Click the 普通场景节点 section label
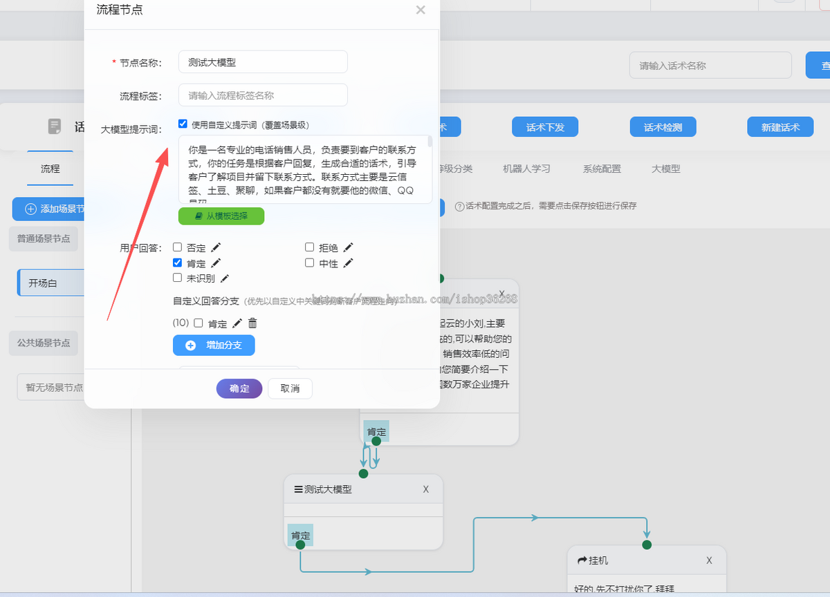830x597 pixels. 44,238
